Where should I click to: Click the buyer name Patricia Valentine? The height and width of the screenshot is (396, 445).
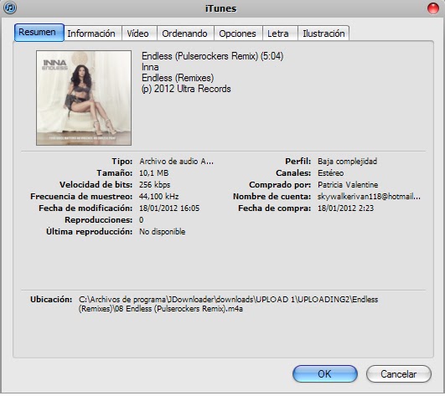coord(348,185)
